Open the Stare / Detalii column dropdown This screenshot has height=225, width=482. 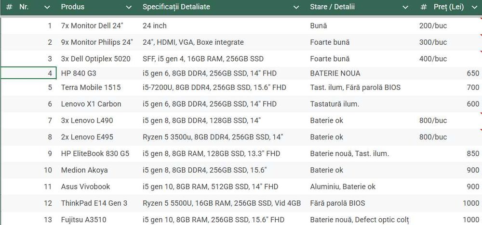(x=405, y=7)
